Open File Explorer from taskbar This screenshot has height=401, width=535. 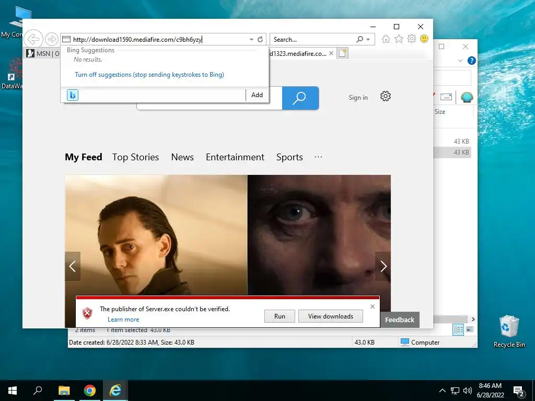64,391
